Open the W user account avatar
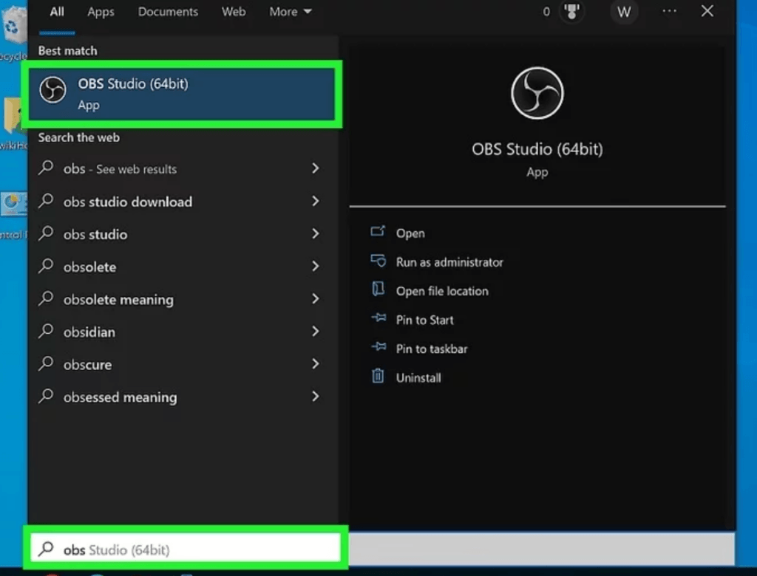757x576 pixels. 624,12
